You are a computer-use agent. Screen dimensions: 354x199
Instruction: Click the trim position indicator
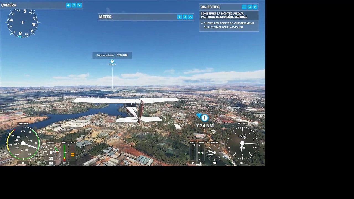point(201,152)
